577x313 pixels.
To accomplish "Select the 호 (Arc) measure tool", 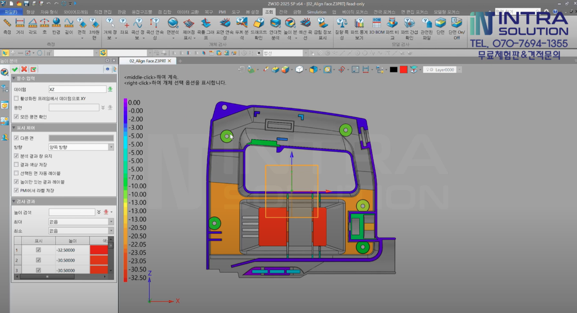I will point(44,26).
